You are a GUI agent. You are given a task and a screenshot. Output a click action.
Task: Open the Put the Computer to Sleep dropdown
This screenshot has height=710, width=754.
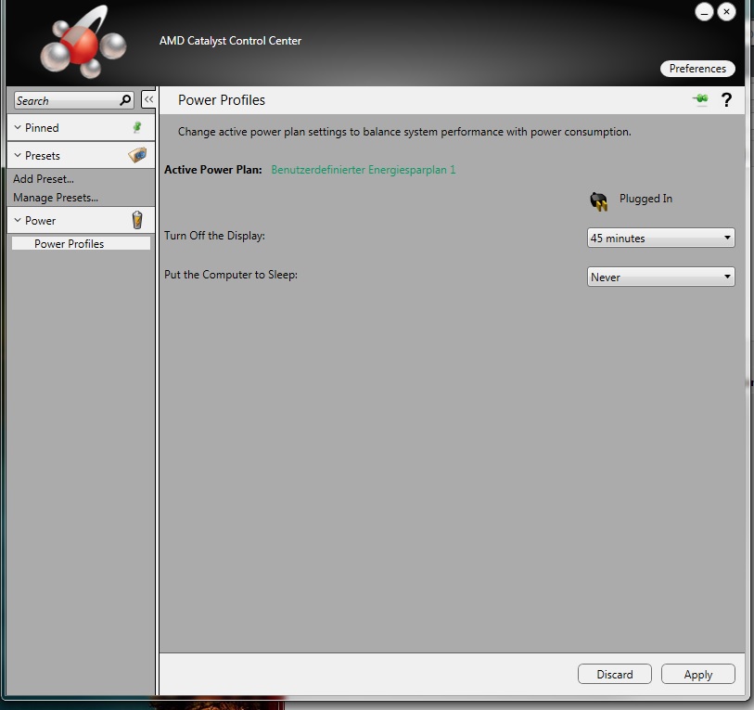(660, 277)
